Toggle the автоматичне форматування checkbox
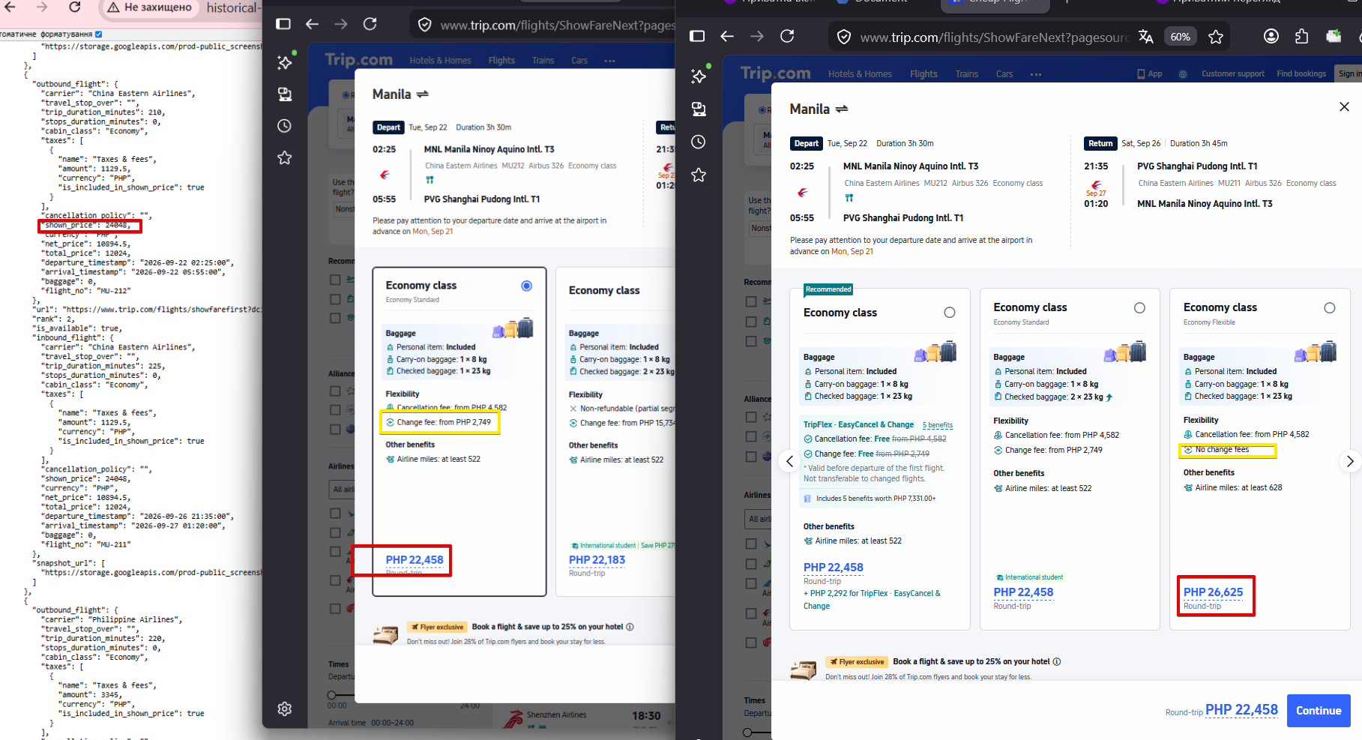1362x740 pixels. [x=99, y=34]
